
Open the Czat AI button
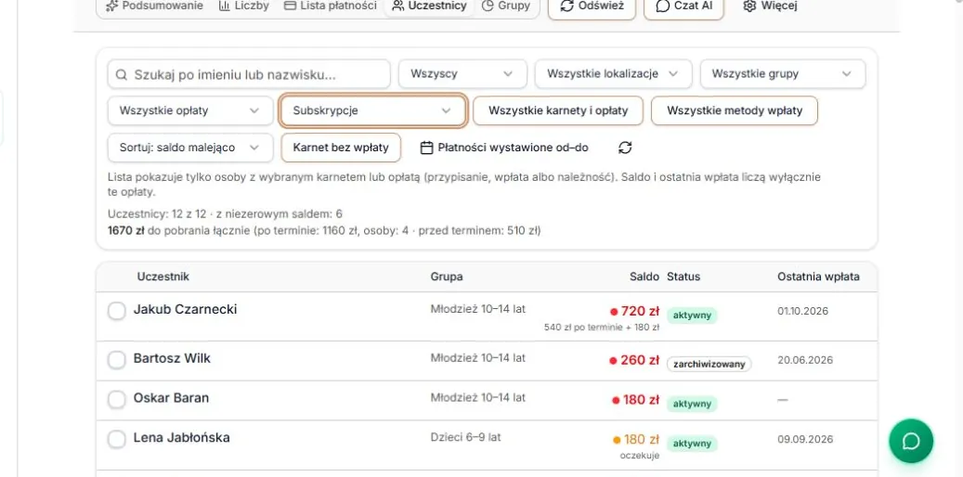coord(683,6)
